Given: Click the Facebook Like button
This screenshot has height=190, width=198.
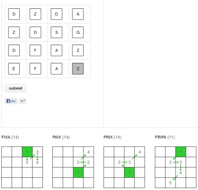Looking at the screenshot, I should tap(11, 101).
